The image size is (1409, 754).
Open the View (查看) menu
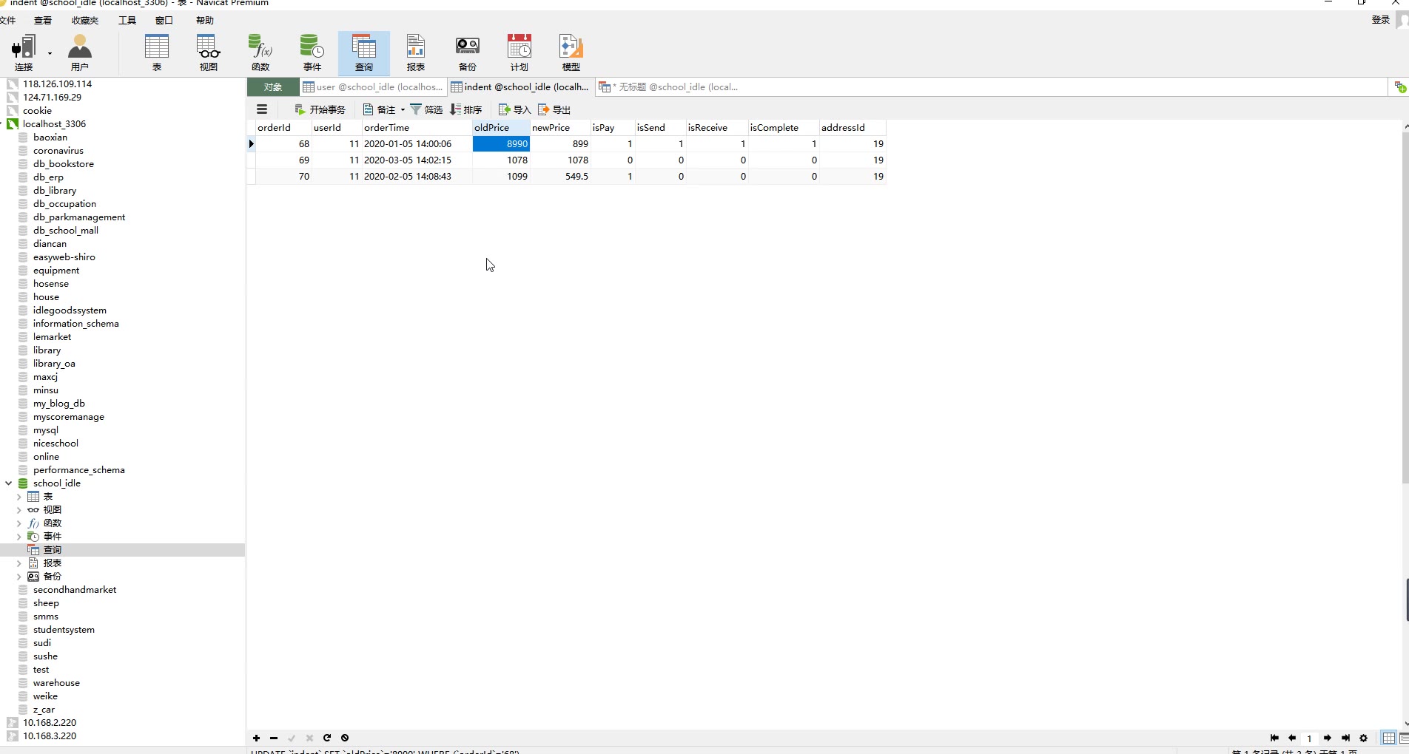point(43,20)
